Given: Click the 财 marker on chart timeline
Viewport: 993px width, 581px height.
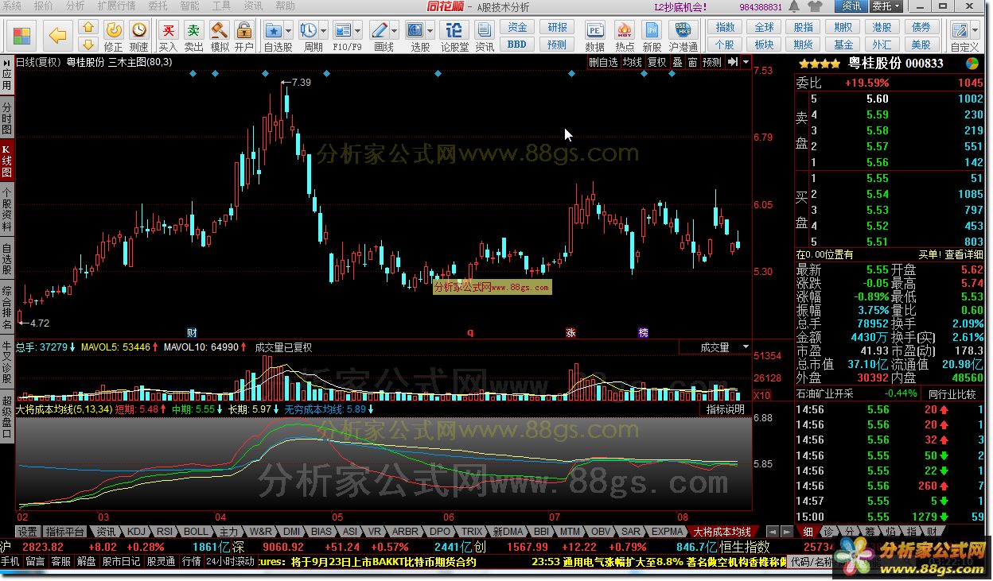Looking at the screenshot, I should coord(192,332).
